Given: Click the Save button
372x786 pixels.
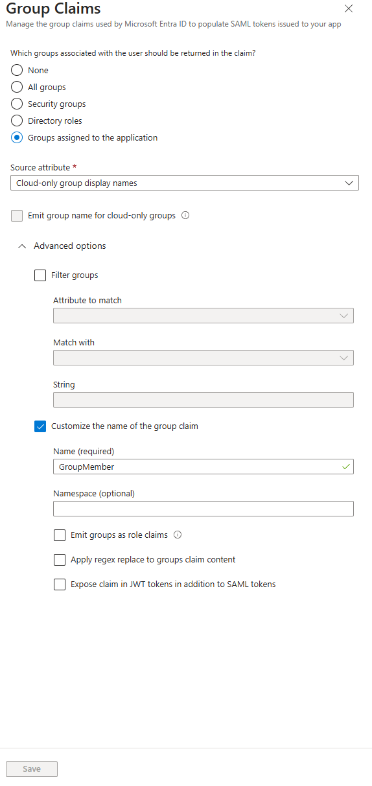Looking at the screenshot, I should point(32,769).
